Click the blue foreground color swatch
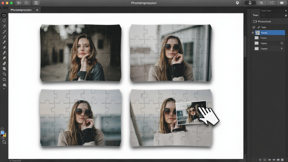The width and height of the screenshot is (288, 162). (2, 133)
